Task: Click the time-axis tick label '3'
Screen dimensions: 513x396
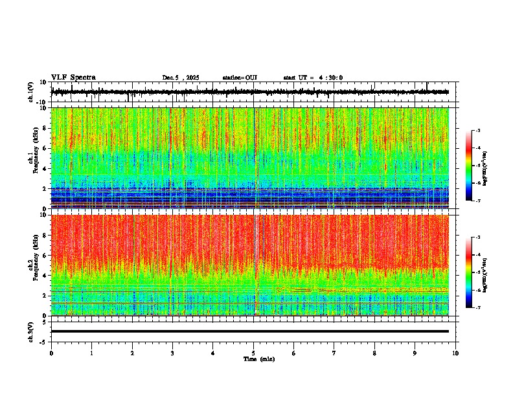Action: point(172,353)
